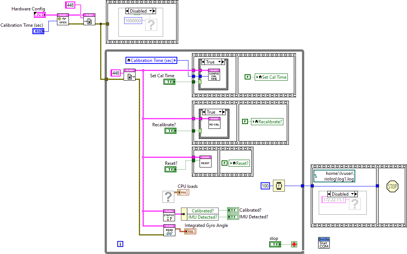This screenshot has height=254, width=407.
Task: Toggle the Reset? boolean constant
Action: coord(169,169)
